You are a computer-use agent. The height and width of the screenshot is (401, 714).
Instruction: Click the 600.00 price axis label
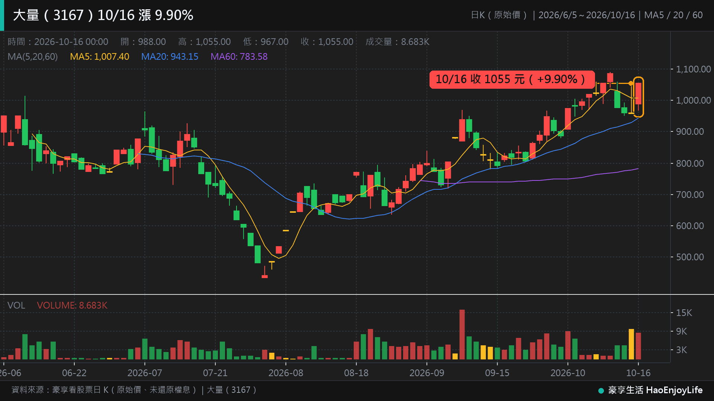click(x=690, y=226)
